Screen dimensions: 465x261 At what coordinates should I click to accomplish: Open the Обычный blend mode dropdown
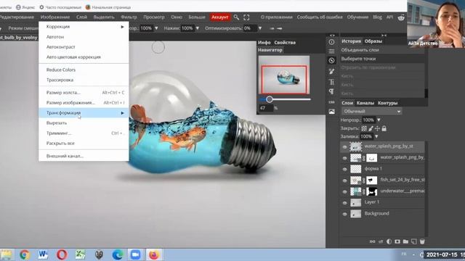371,111
